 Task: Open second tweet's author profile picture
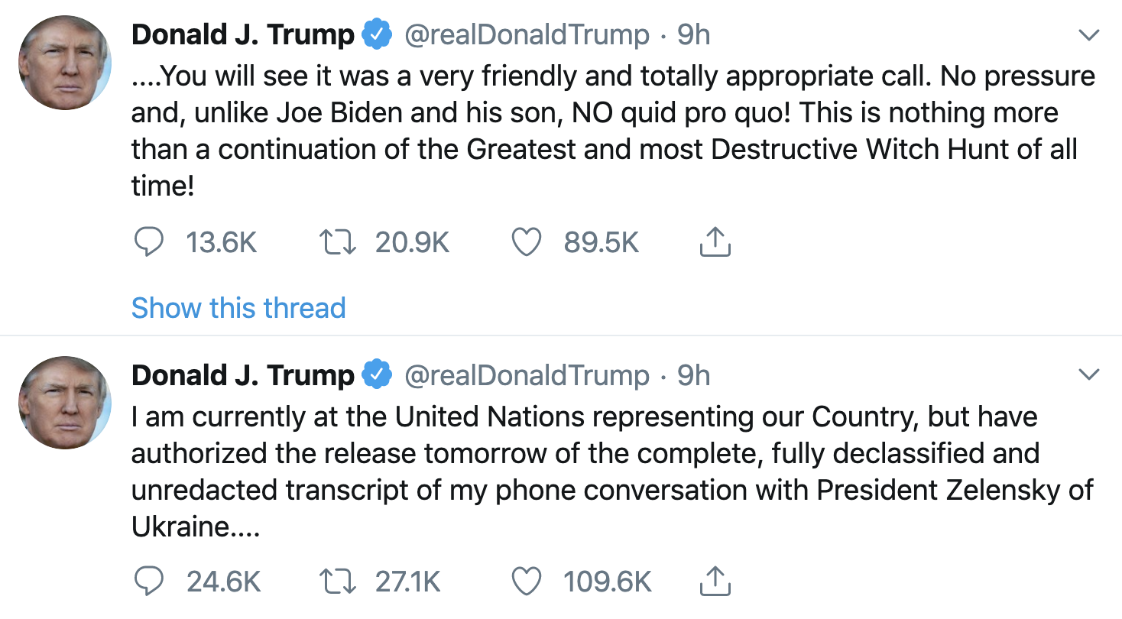[65, 402]
